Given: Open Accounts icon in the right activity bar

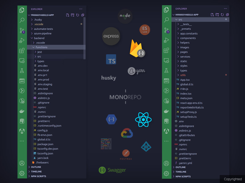Looking at the screenshot, I should [166, 163].
